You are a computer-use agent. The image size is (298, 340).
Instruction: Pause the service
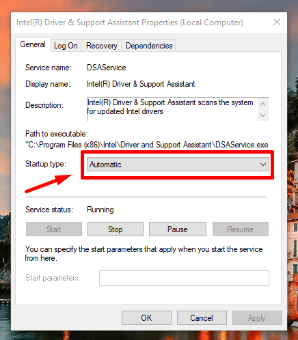pos(178,229)
